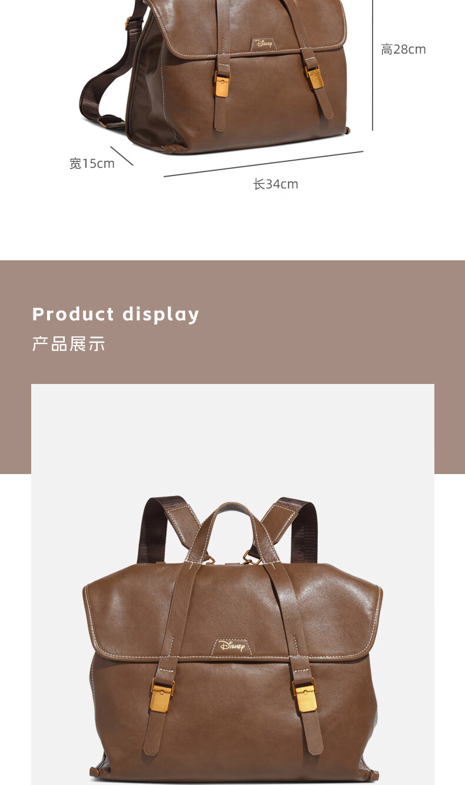The width and height of the screenshot is (465, 785).
Task: Click the 产品展示 subtitle text
Action: point(69,345)
